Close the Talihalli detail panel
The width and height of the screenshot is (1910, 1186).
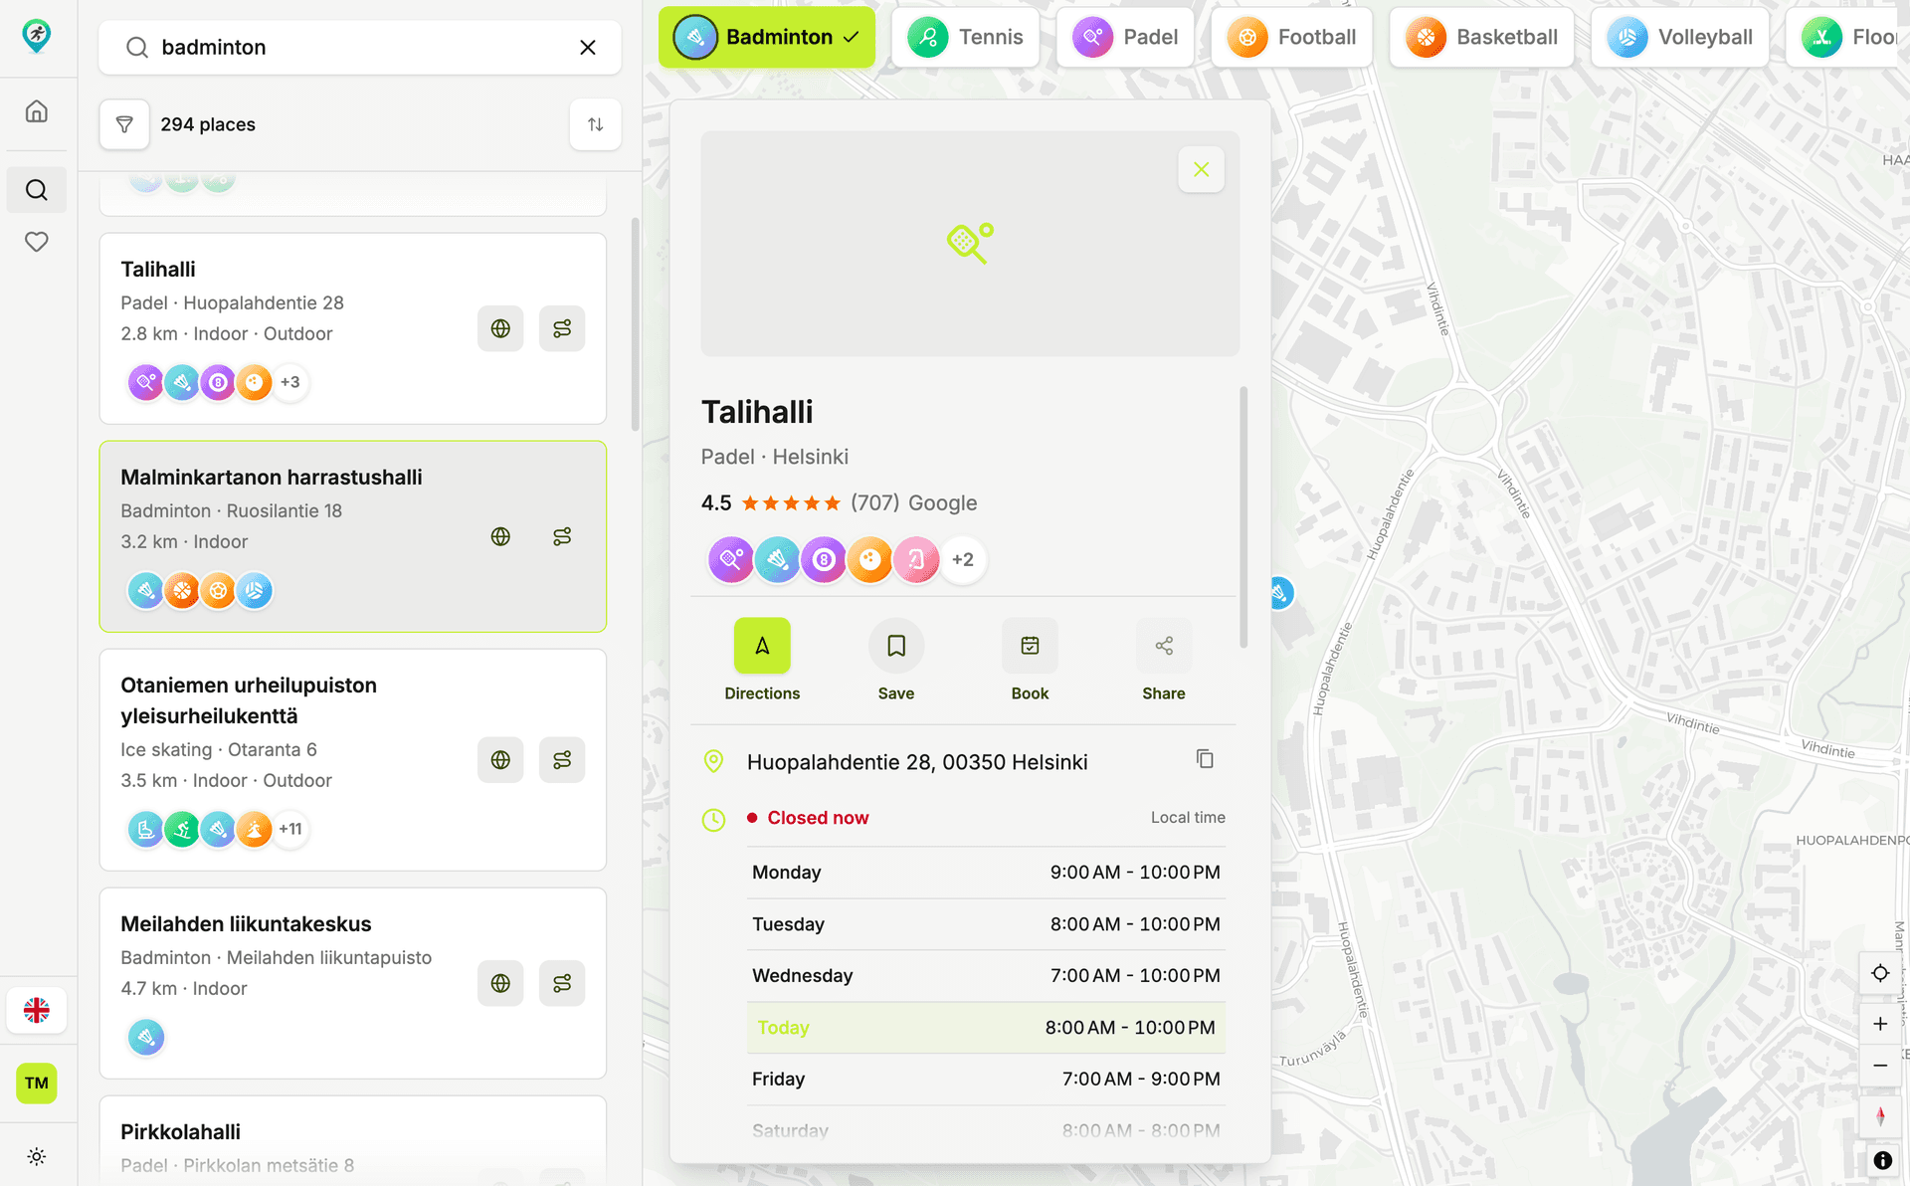1201,170
